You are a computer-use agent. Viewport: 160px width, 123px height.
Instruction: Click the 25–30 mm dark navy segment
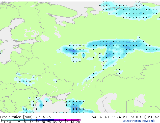click(x=51, y=120)
